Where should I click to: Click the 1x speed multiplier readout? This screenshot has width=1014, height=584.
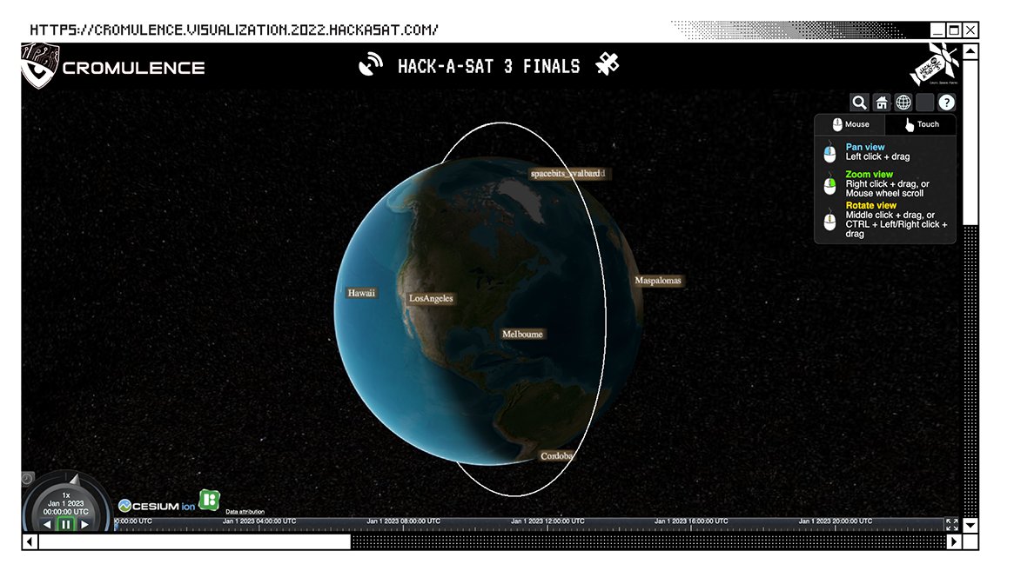[x=66, y=495]
